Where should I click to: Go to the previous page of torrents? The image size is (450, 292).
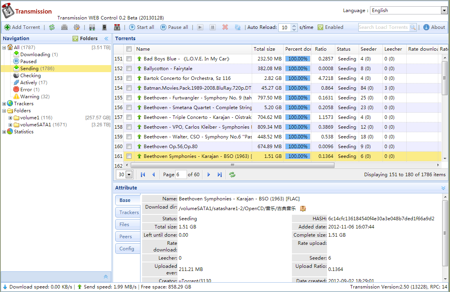click(153, 175)
